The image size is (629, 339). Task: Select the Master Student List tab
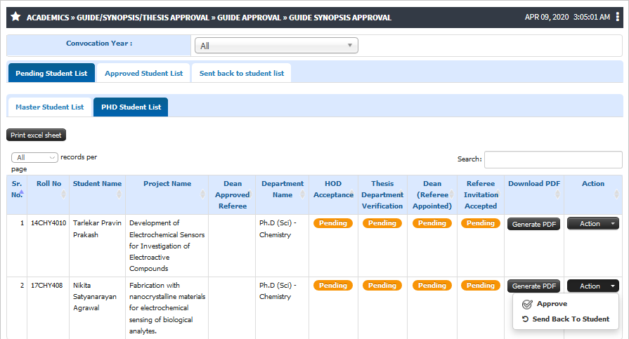pyautogui.click(x=50, y=107)
